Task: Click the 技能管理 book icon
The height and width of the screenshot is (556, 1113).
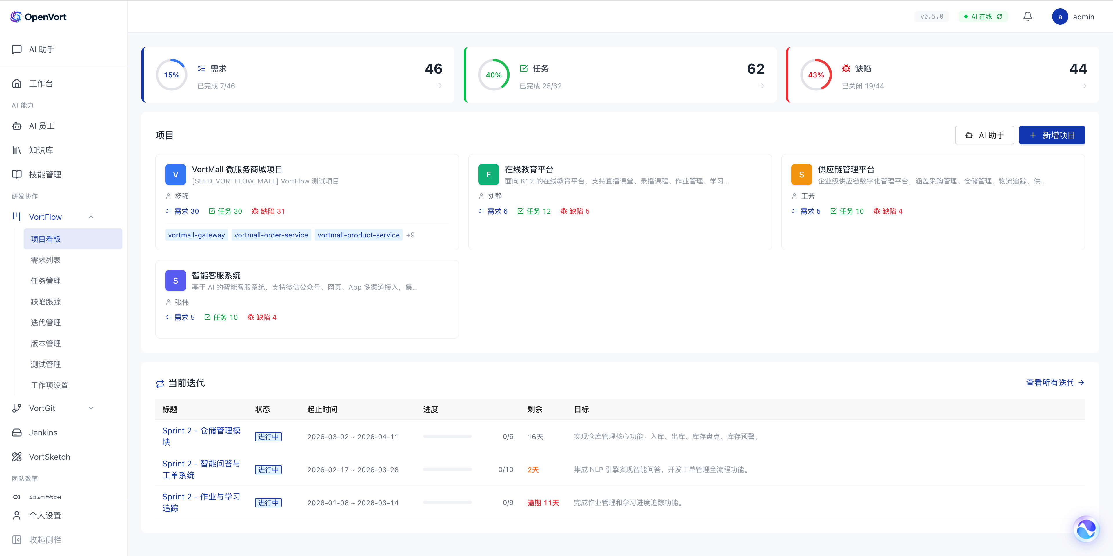Action: tap(17, 174)
